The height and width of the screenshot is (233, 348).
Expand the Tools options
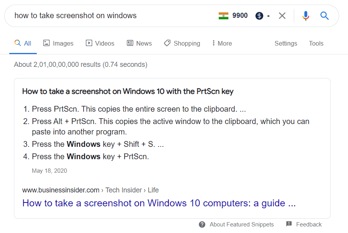[x=316, y=43]
